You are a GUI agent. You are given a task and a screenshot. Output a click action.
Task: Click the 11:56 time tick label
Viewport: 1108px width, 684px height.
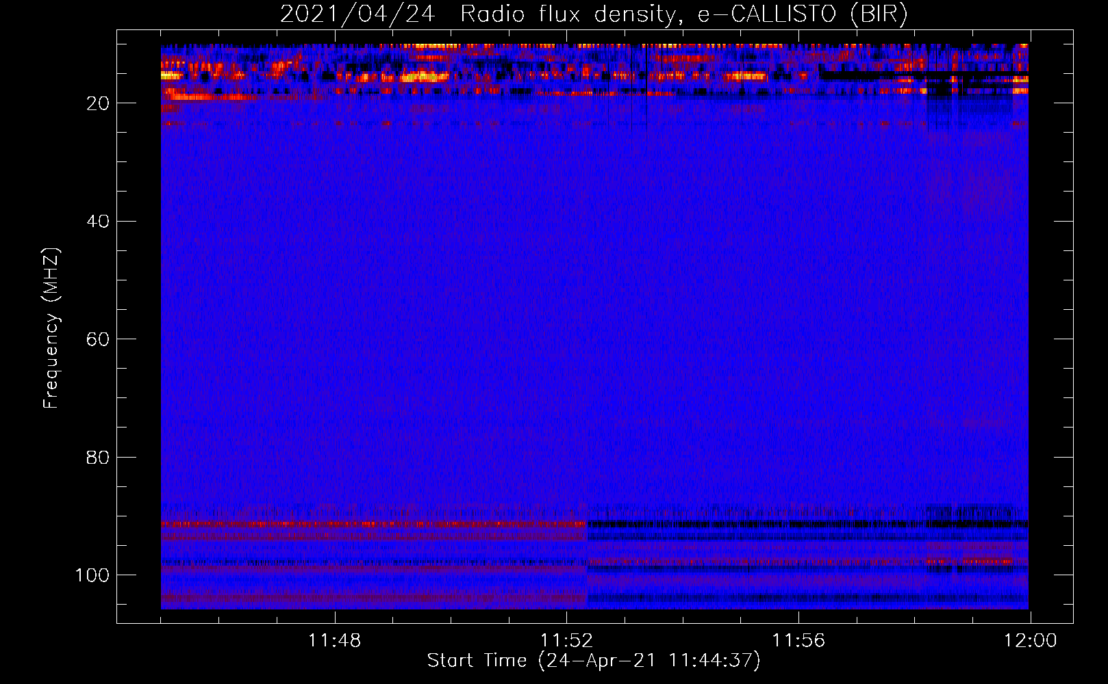798,641
